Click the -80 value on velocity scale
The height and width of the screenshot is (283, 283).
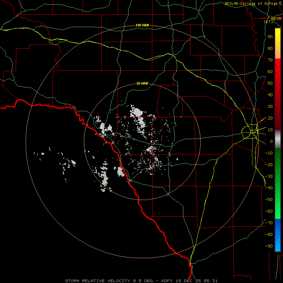pos(269,235)
